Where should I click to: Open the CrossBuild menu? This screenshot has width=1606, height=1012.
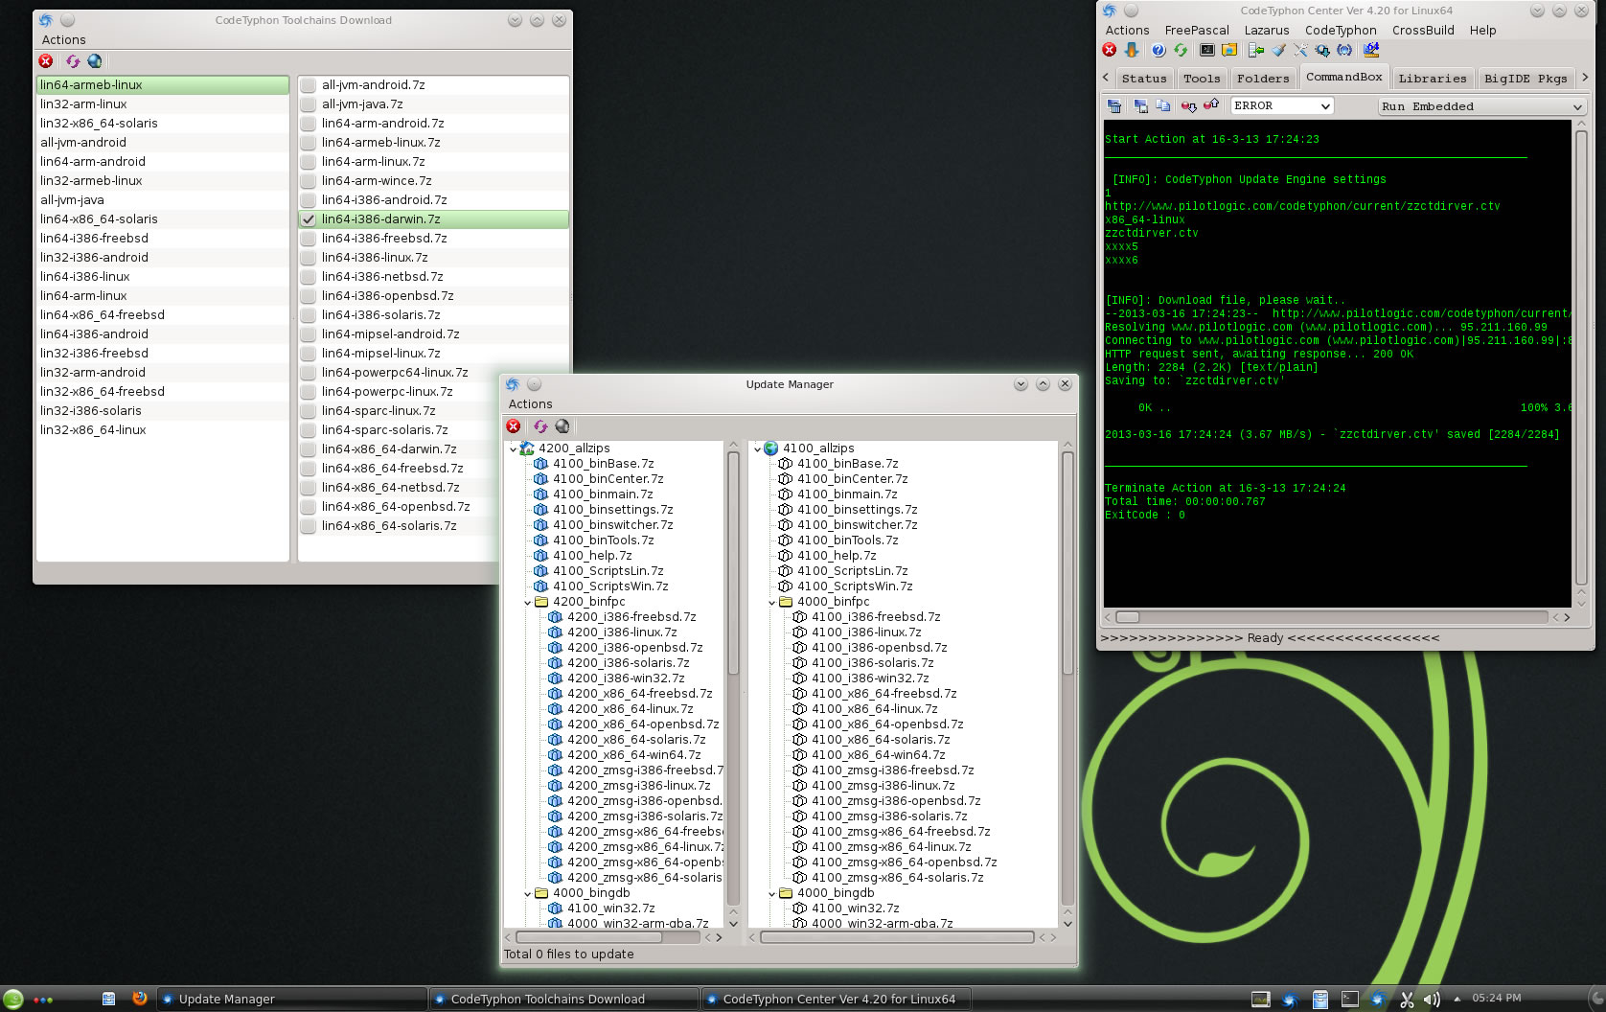[x=1423, y=31]
